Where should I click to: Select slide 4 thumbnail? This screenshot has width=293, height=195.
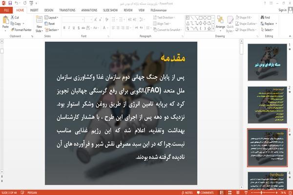267,181
